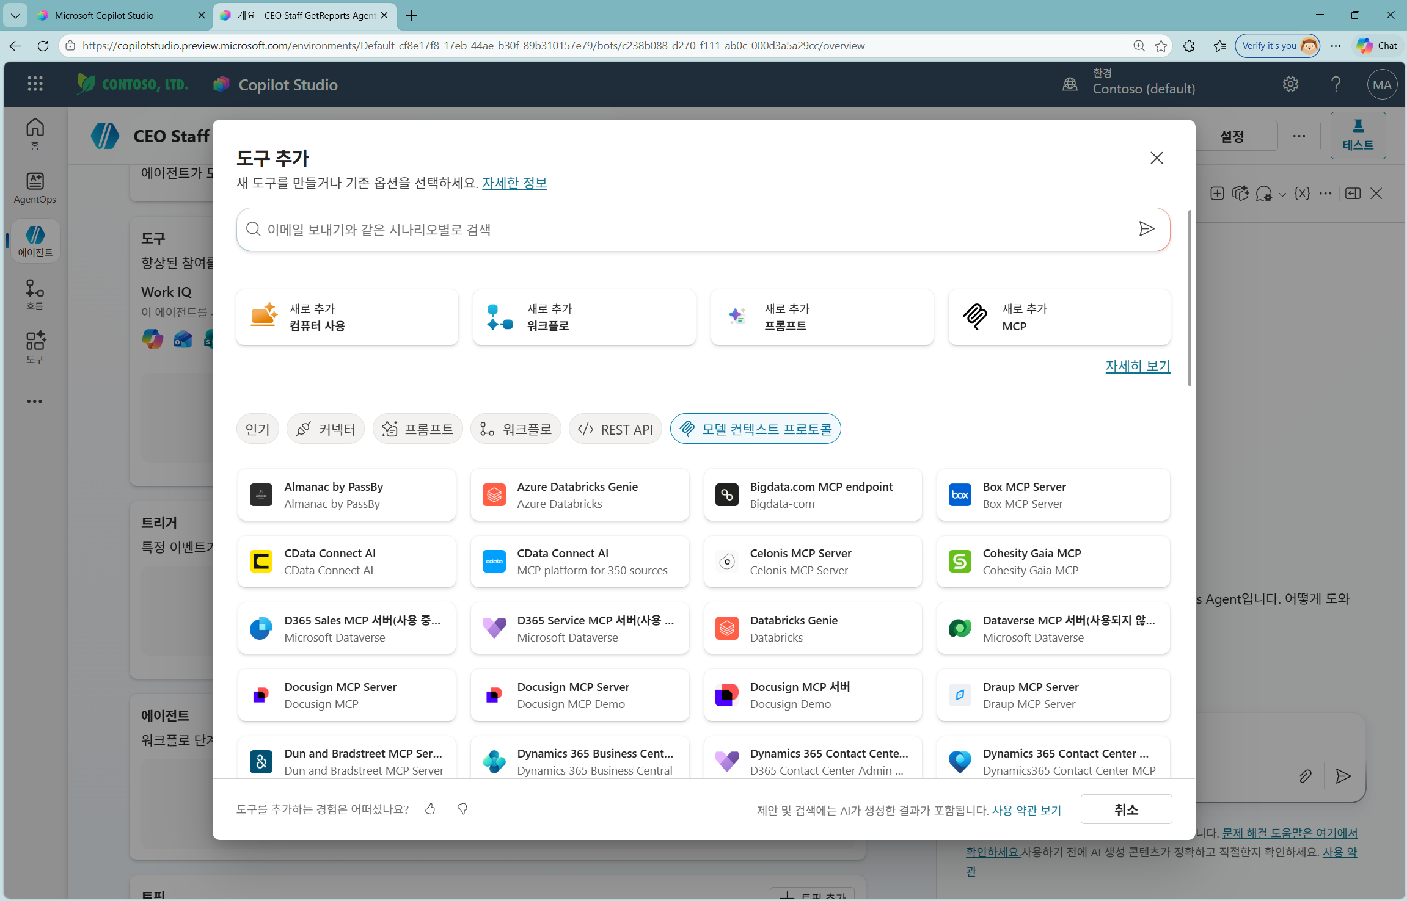Choose the yellow-icon CData Connect AI tool
Image resolution: width=1407 pixels, height=901 pixels.
point(347,562)
